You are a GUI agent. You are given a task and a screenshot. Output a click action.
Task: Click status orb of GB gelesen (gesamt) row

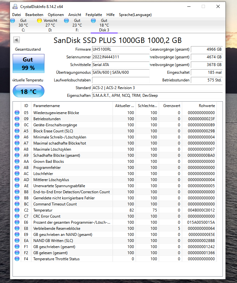pyautogui.click(x=17, y=253)
